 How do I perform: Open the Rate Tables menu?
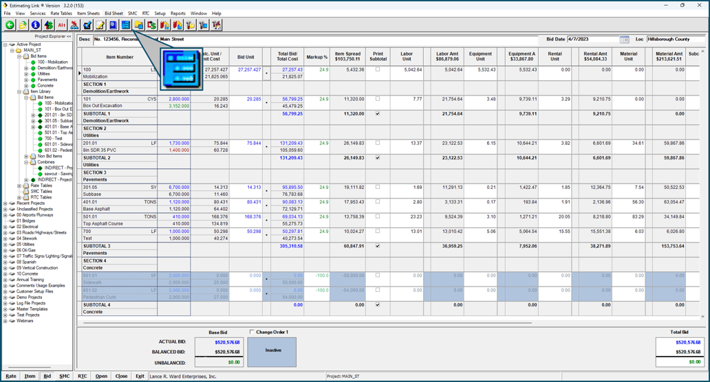tap(61, 13)
